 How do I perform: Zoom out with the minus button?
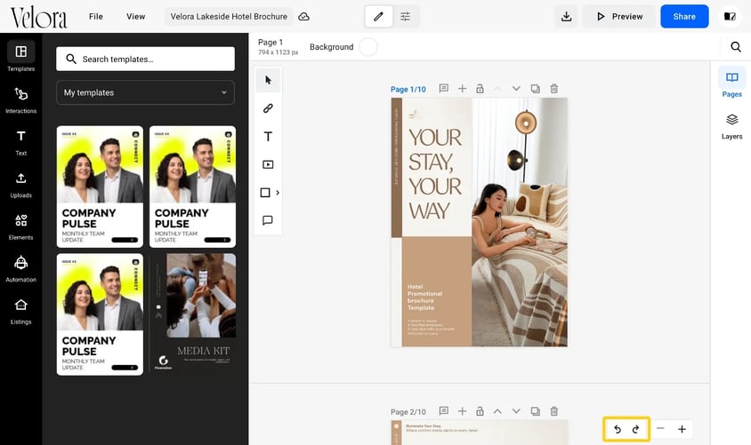660,429
